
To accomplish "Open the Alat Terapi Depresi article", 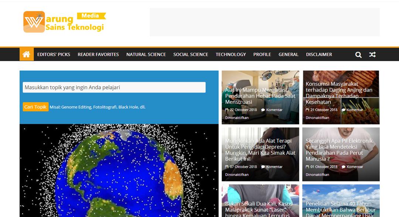I will click(x=260, y=150).
